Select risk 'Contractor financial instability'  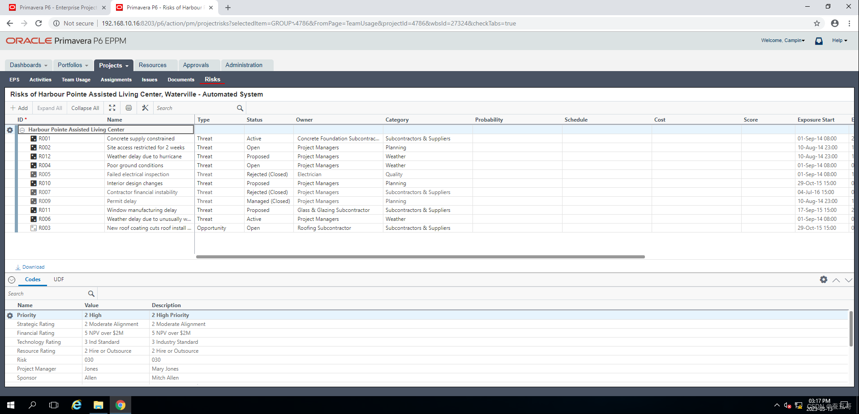coord(142,192)
